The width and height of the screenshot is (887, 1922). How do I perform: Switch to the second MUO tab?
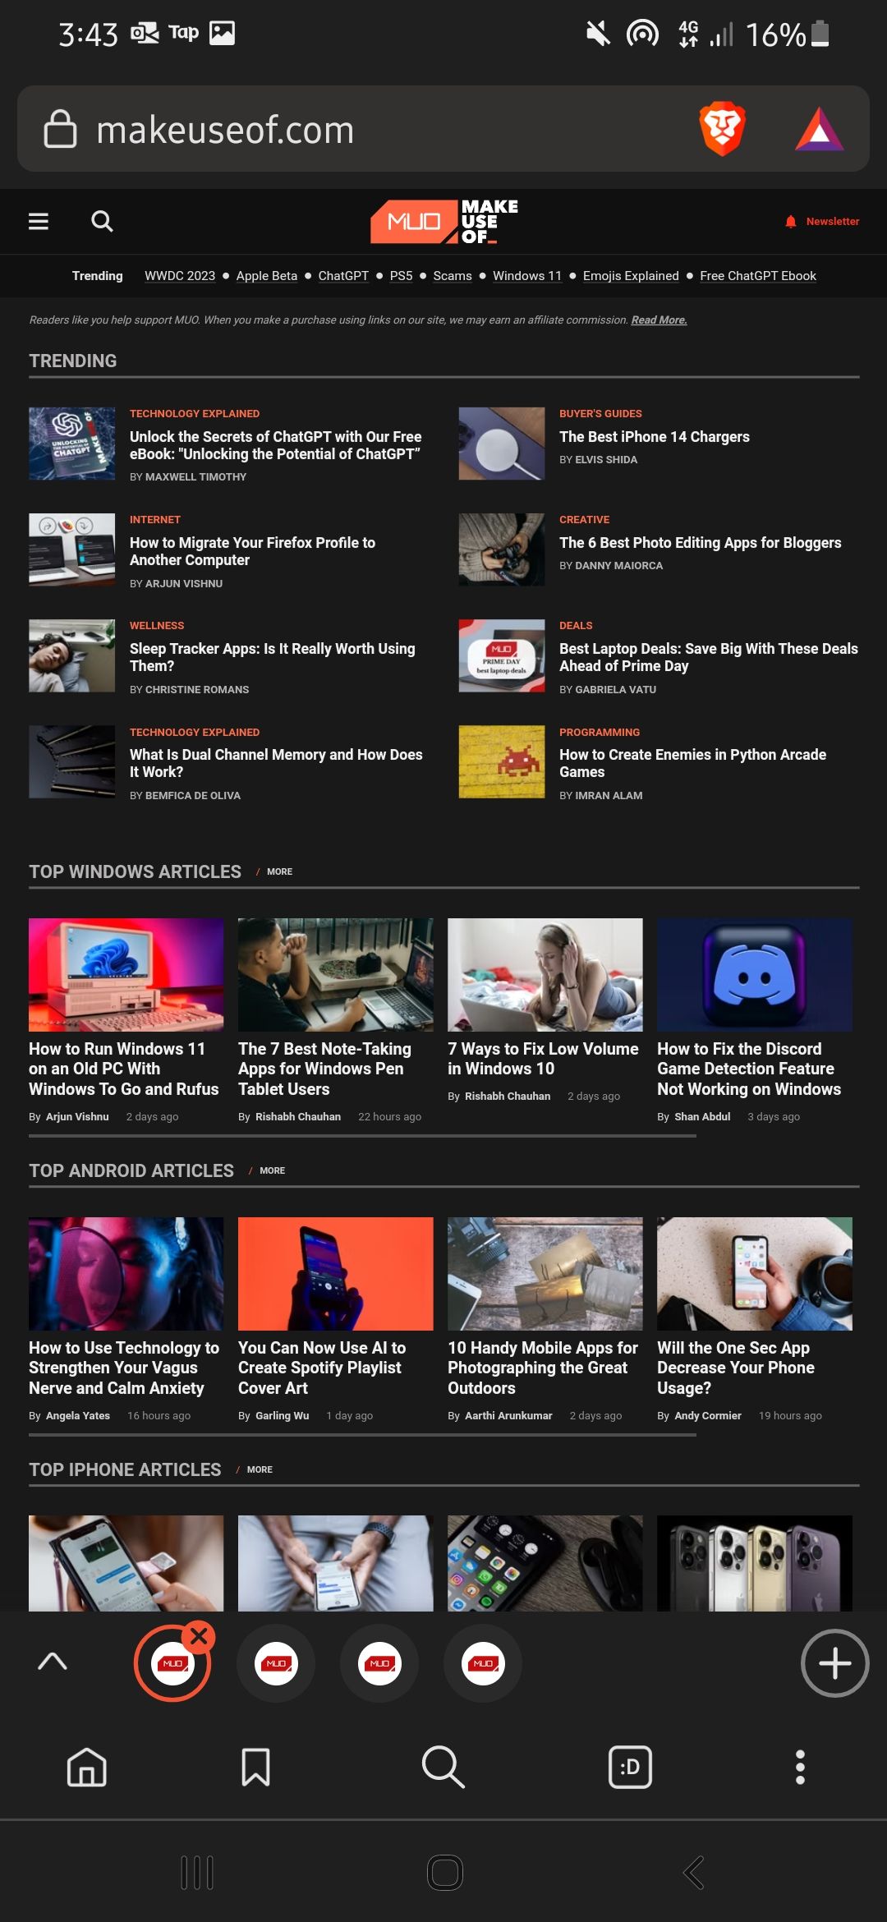276,1663
